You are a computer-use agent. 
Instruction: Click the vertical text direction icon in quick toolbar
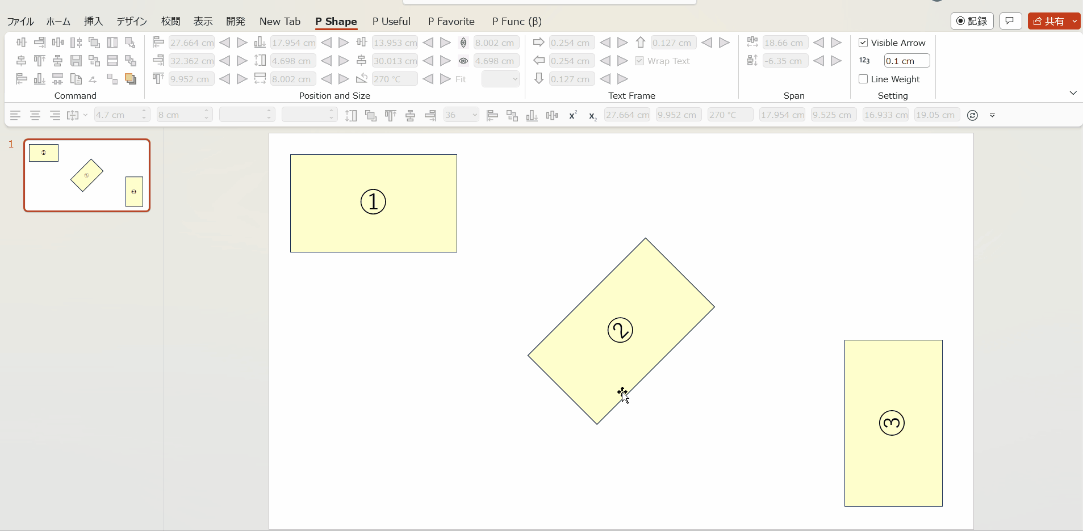[x=352, y=115]
